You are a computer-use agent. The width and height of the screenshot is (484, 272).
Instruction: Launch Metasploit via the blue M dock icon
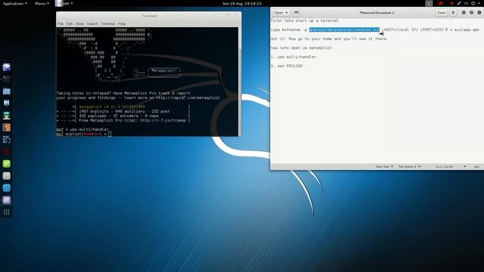7,104
